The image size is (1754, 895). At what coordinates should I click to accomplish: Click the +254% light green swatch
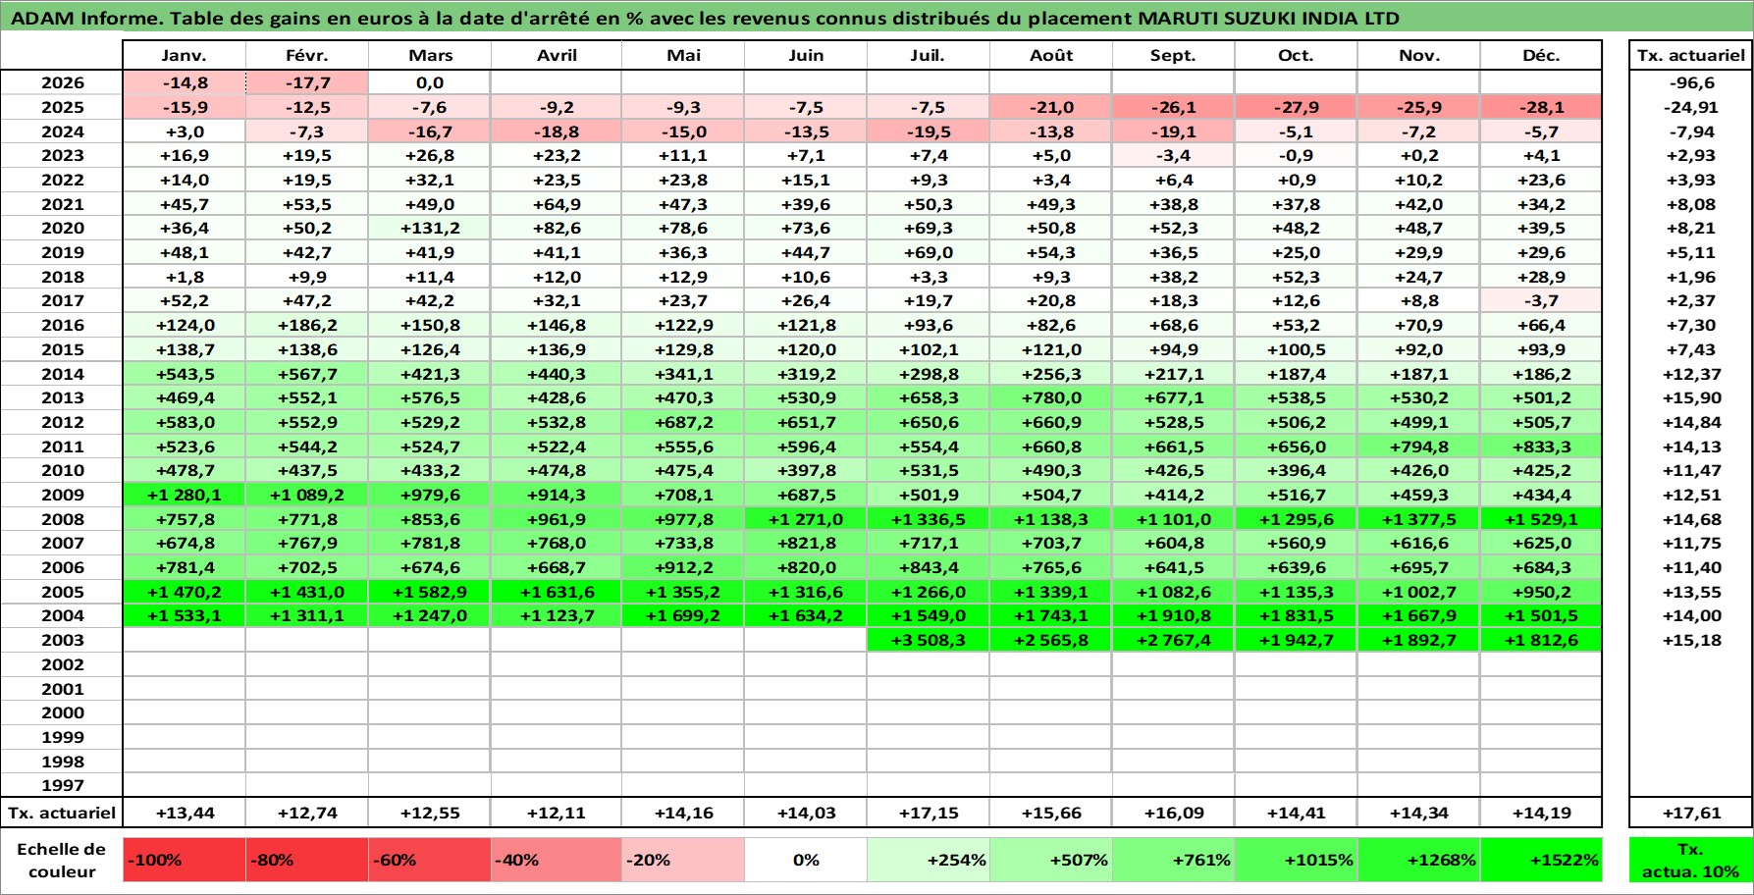tap(929, 860)
